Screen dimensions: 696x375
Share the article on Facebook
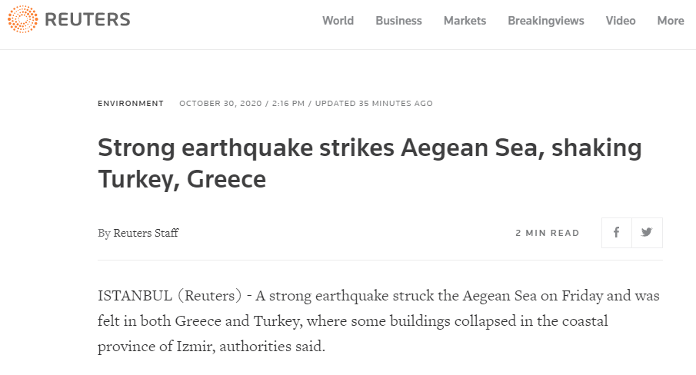[616, 233]
